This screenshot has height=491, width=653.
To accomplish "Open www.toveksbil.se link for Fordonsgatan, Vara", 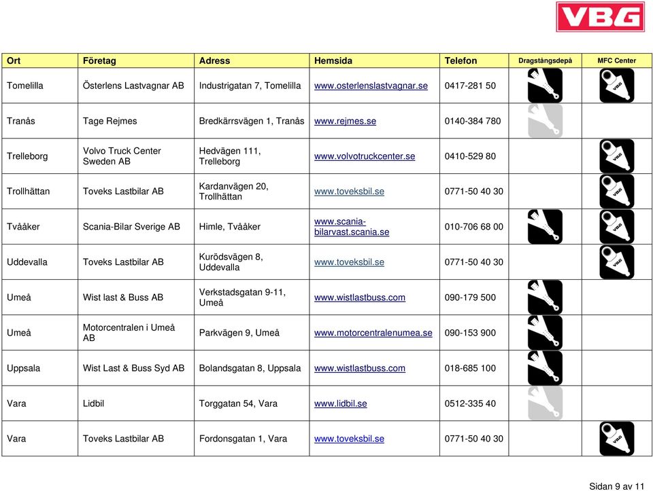I will tap(349, 439).
